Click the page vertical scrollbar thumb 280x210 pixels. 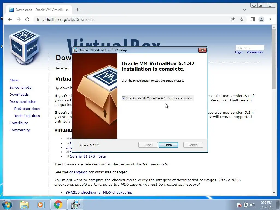click(274, 59)
